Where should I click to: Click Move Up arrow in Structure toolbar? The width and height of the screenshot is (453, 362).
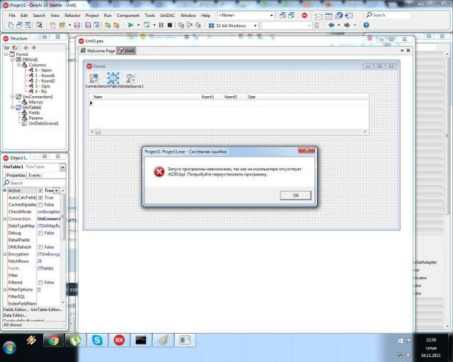25,47
